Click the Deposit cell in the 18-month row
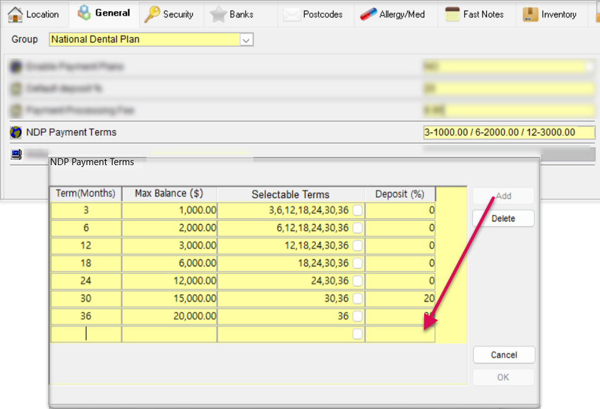Screen dimensions: 600x409 point(400,263)
